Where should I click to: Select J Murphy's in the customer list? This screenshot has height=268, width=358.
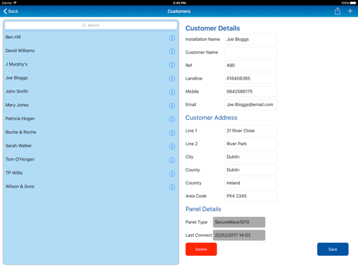[x=91, y=65]
